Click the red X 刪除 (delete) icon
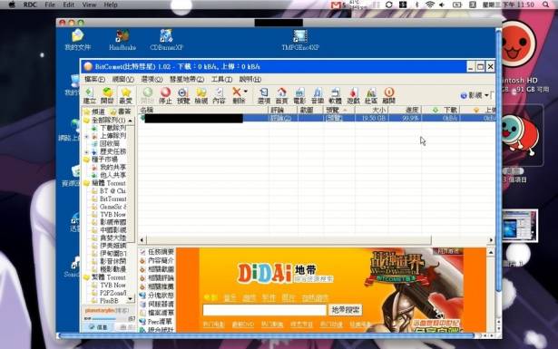The height and width of the screenshot is (349, 558). point(237,95)
